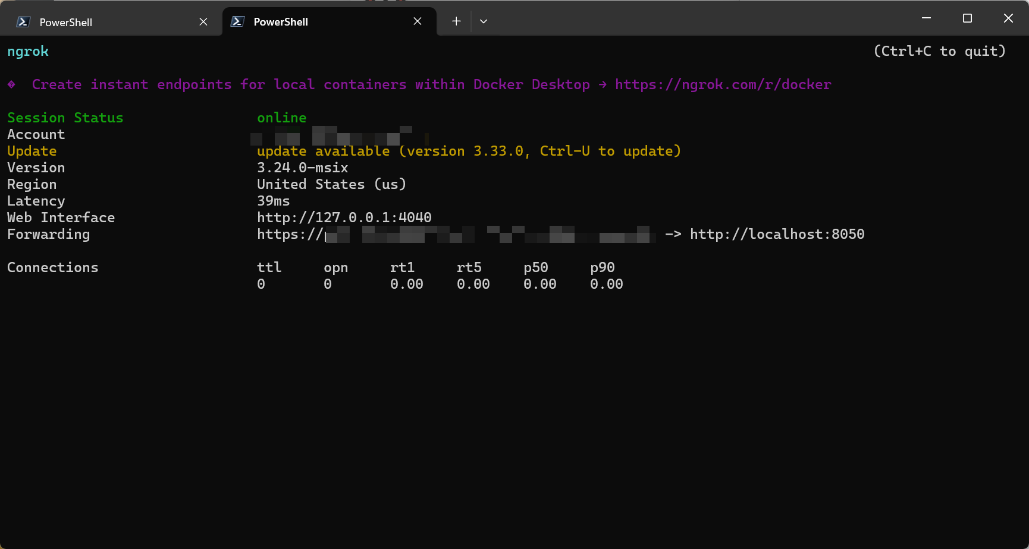The width and height of the screenshot is (1029, 549).
Task: Click the Latency 39ms value
Action: (273, 201)
